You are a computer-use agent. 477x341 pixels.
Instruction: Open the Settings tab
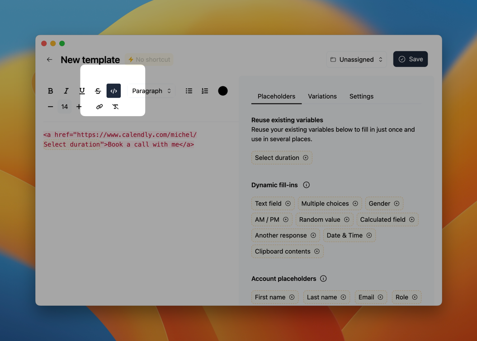click(361, 96)
